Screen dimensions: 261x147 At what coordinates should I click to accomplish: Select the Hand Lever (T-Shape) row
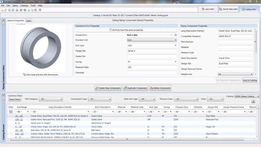131,123
